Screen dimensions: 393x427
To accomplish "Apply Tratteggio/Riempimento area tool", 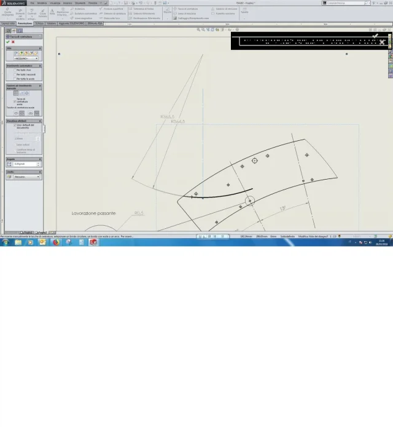I will coord(192,18).
